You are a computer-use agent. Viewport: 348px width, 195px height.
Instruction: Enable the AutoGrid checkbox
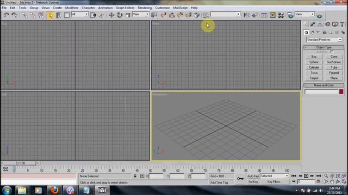332,52
